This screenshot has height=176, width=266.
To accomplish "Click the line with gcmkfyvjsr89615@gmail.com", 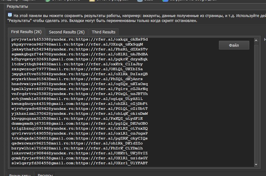I will pos(80,158).
